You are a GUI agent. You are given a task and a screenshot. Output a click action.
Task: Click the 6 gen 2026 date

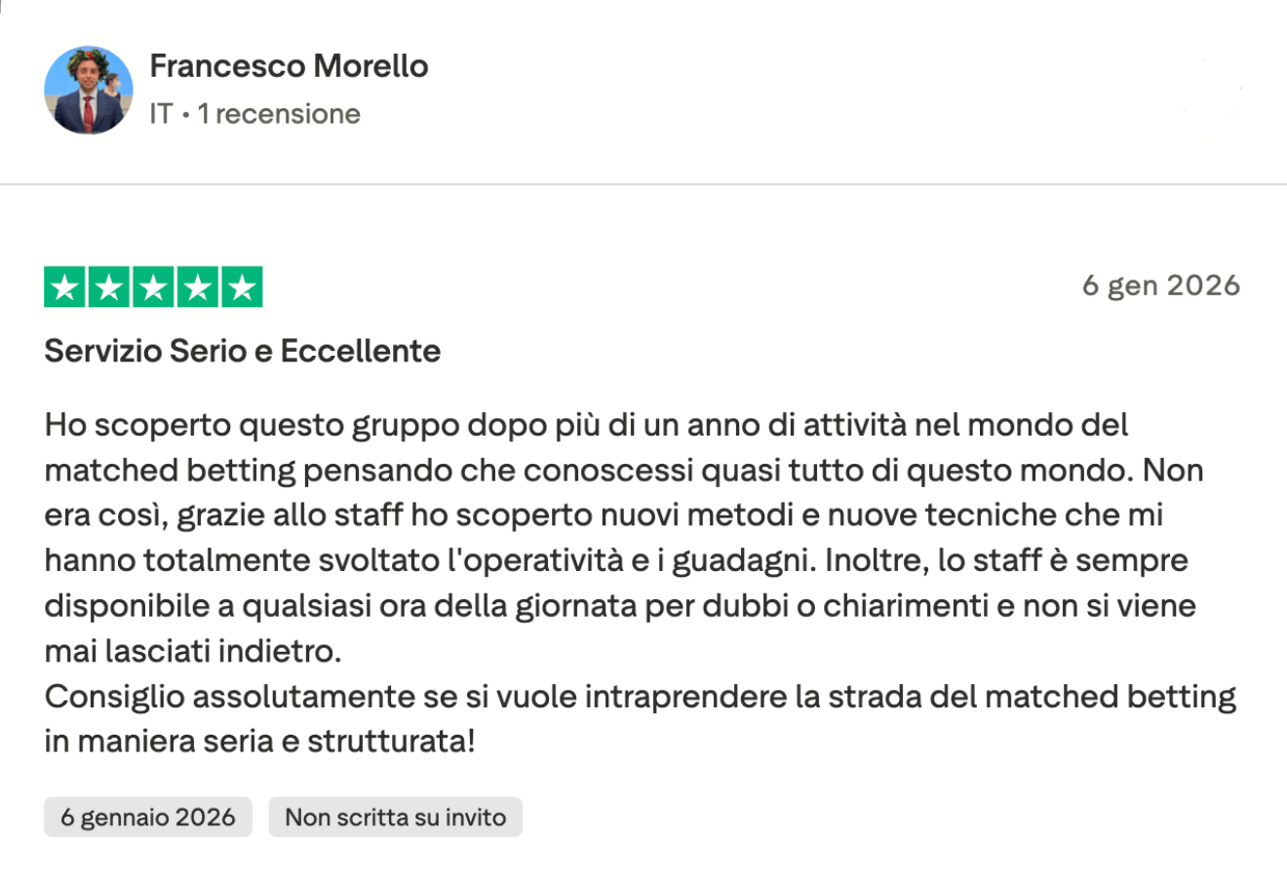point(1161,286)
